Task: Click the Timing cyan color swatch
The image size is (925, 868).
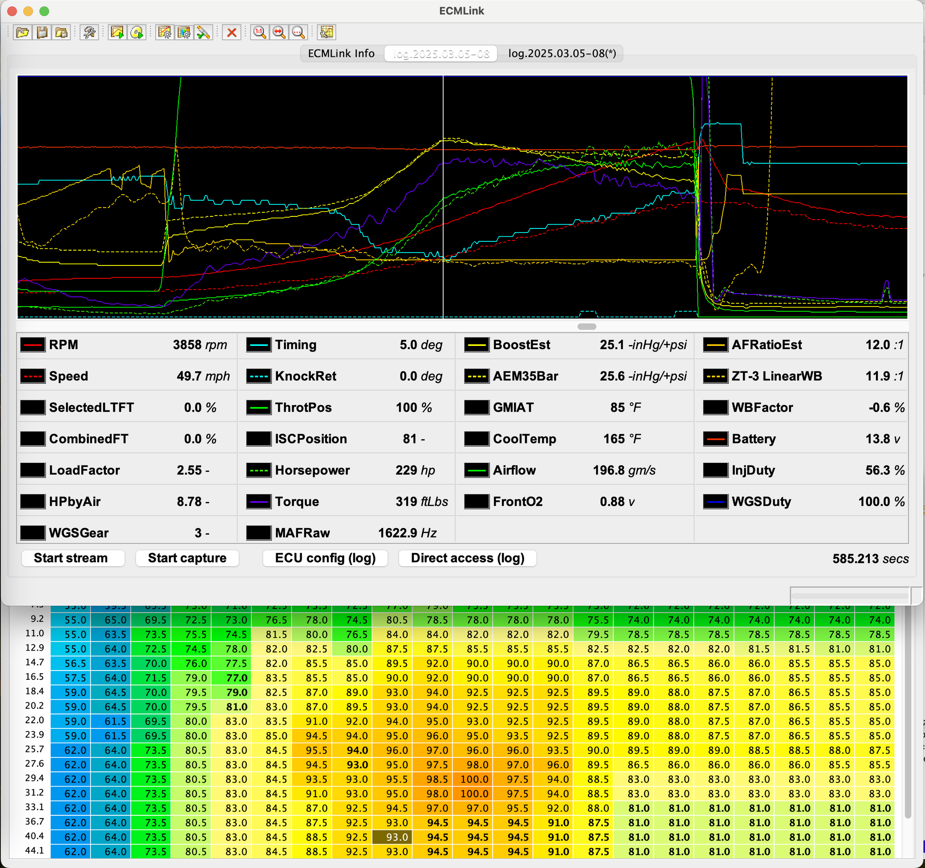Action: tap(259, 345)
